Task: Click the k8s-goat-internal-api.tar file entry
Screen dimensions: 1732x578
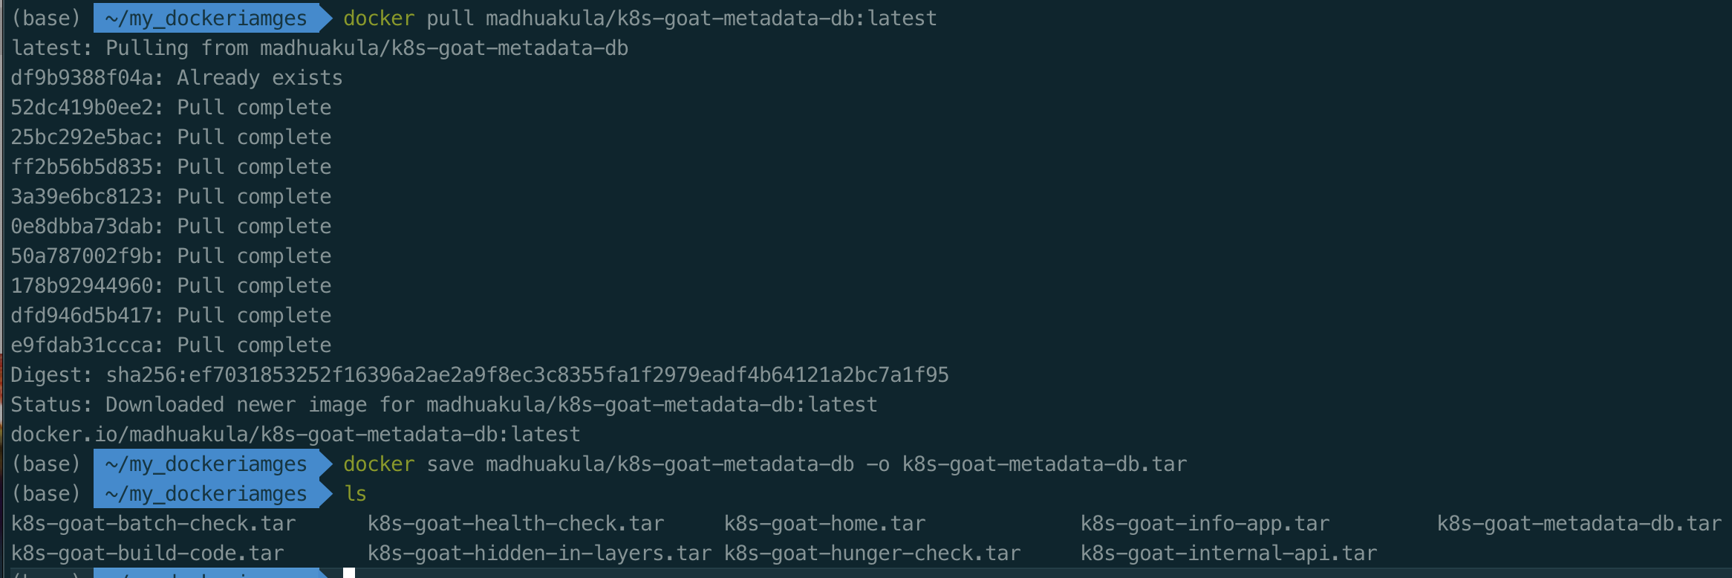Action: click(1228, 553)
